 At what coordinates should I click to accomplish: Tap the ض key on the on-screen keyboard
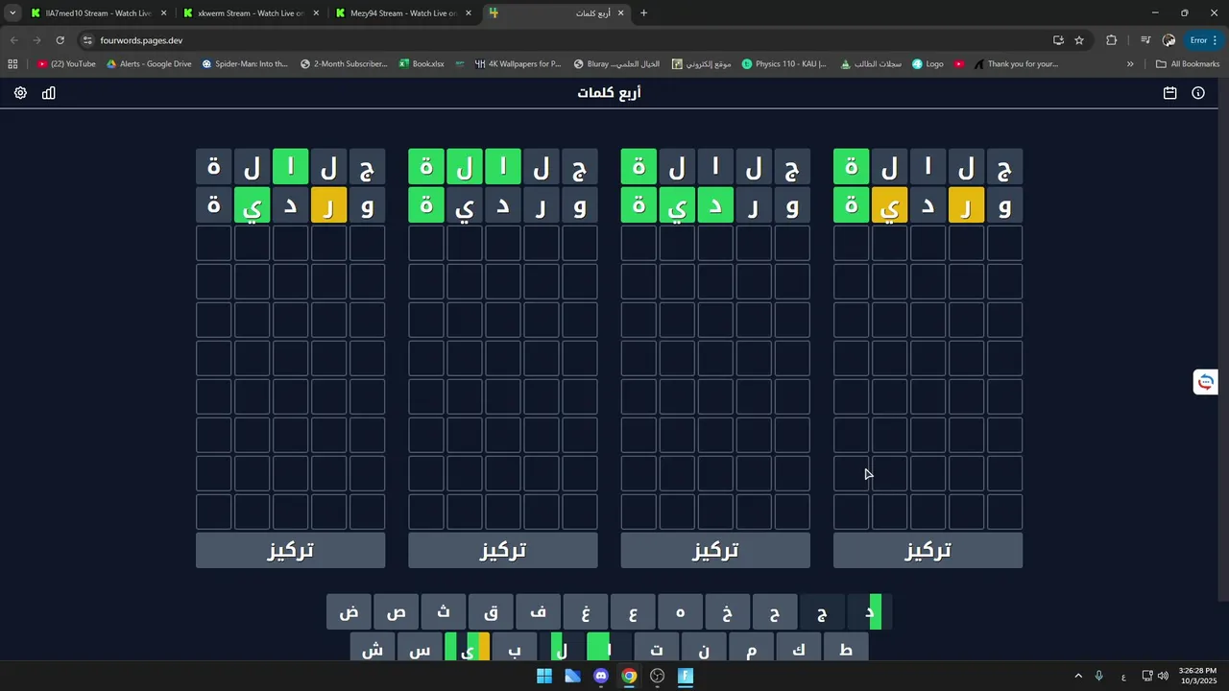pos(349,612)
